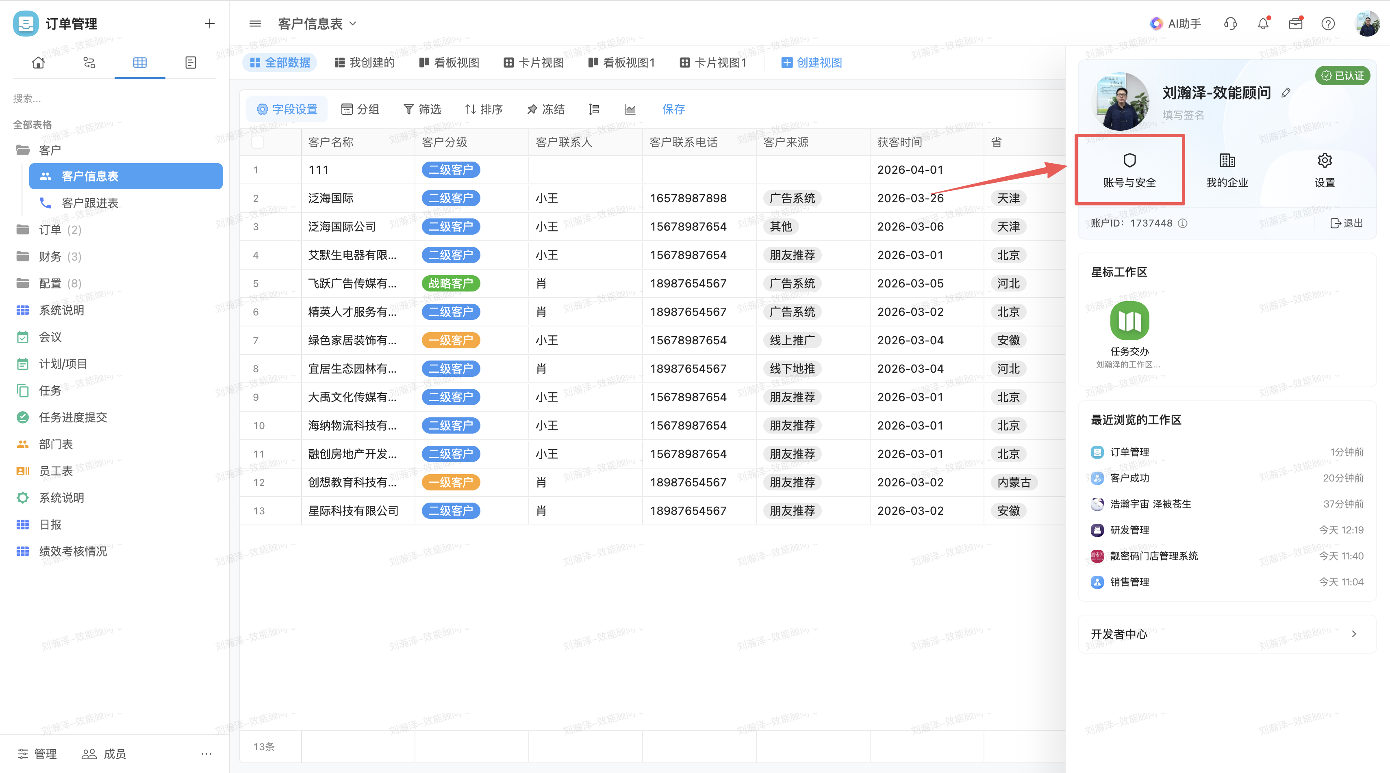Viewport: 1390px width, 773px height.
Task: Switch to 我创建的 view tab
Action: (x=364, y=63)
